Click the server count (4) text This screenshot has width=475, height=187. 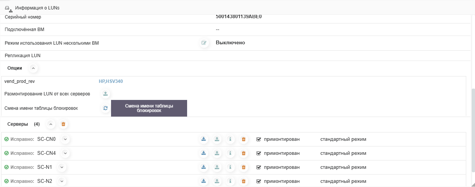[x=37, y=124]
